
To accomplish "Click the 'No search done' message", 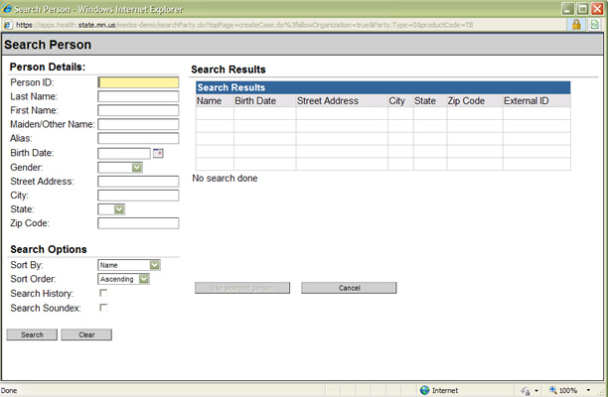I will click(225, 179).
